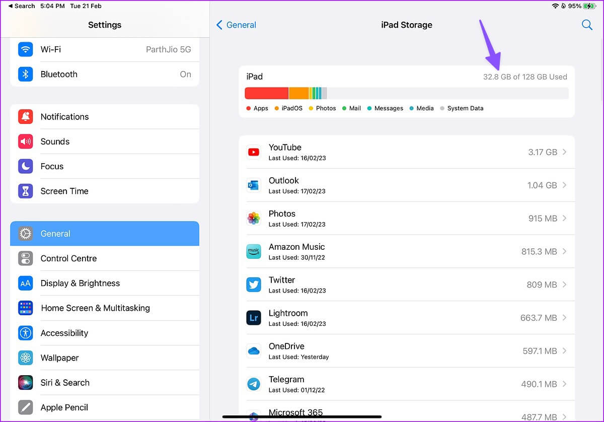604x422 pixels.
Task: Select Notifications in settings sidebar
Action: 105,116
